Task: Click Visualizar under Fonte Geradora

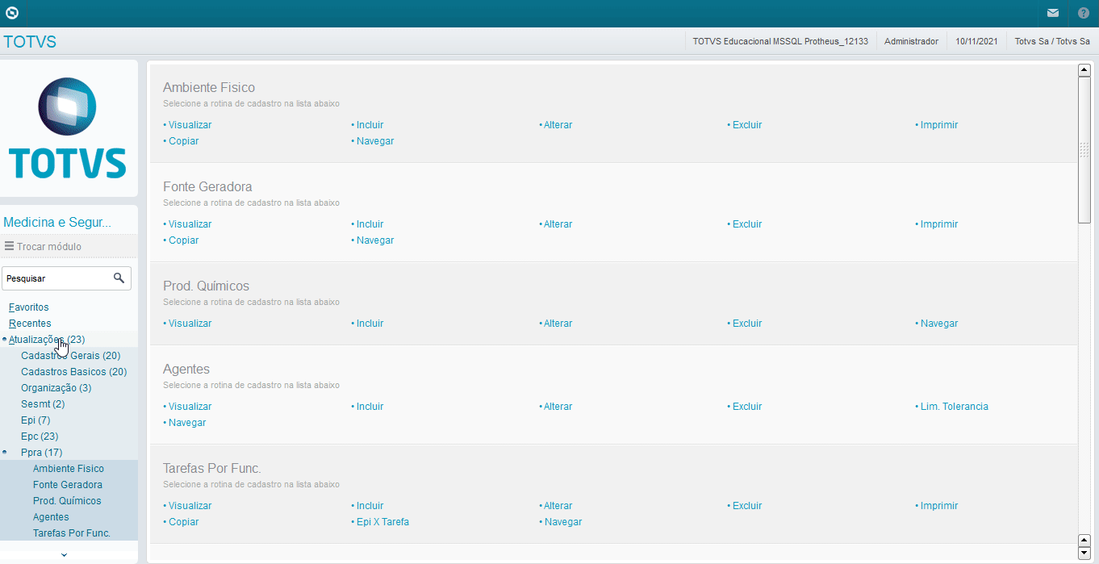Action: (190, 224)
